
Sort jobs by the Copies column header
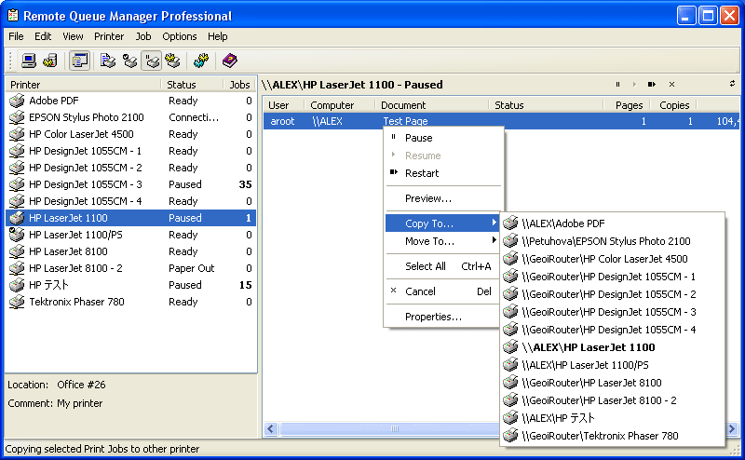point(673,105)
